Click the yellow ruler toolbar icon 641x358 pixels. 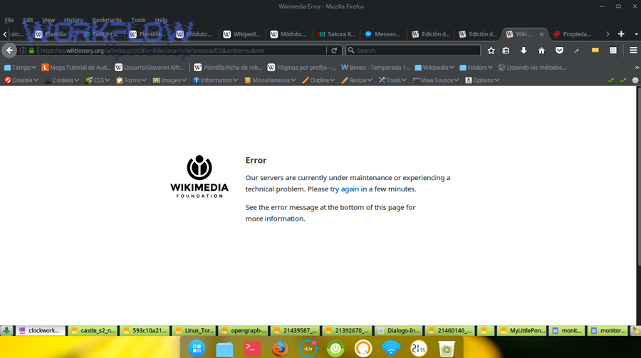pyautogui.click(x=595, y=51)
